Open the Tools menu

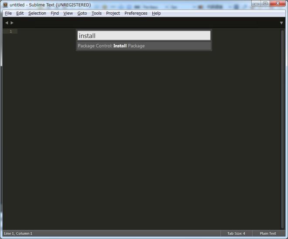point(96,13)
